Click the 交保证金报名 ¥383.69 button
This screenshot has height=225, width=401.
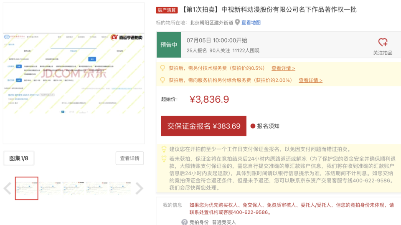coord(203,126)
